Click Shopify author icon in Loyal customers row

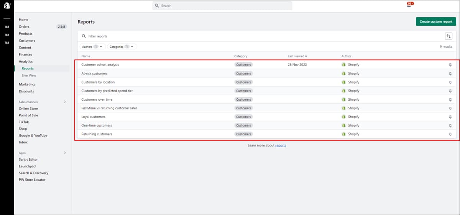pyautogui.click(x=343, y=117)
